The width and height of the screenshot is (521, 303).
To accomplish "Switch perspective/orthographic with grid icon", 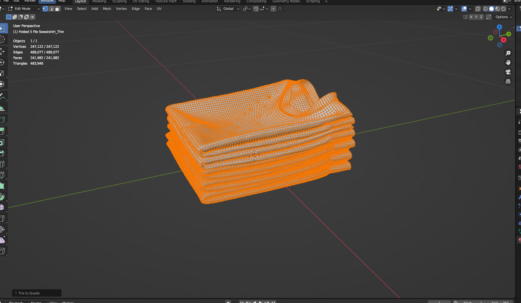I will click(508, 81).
